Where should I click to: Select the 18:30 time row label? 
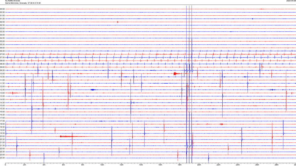pos(2,127)
